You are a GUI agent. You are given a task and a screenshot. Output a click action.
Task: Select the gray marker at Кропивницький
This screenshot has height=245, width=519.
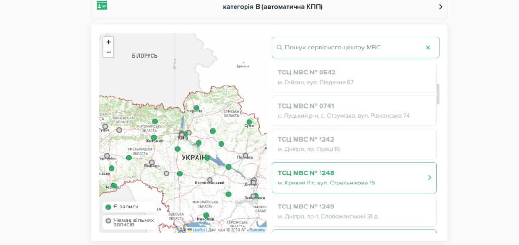pos(210,180)
